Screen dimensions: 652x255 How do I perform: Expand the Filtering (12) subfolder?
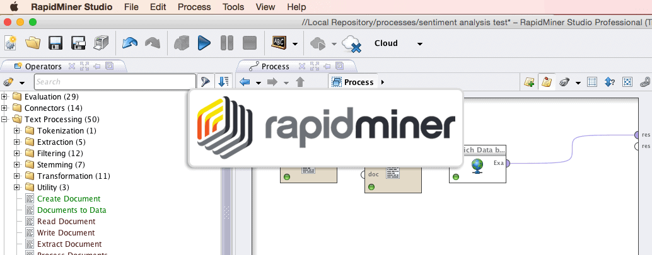point(17,153)
